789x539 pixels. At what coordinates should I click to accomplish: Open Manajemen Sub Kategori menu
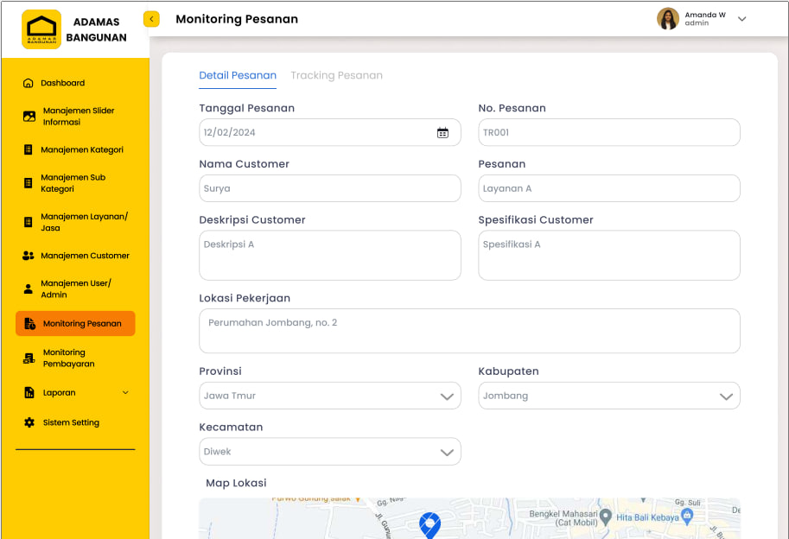(75, 183)
